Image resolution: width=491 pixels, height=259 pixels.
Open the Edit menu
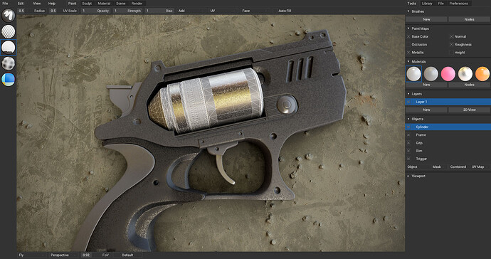coord(21,4)
